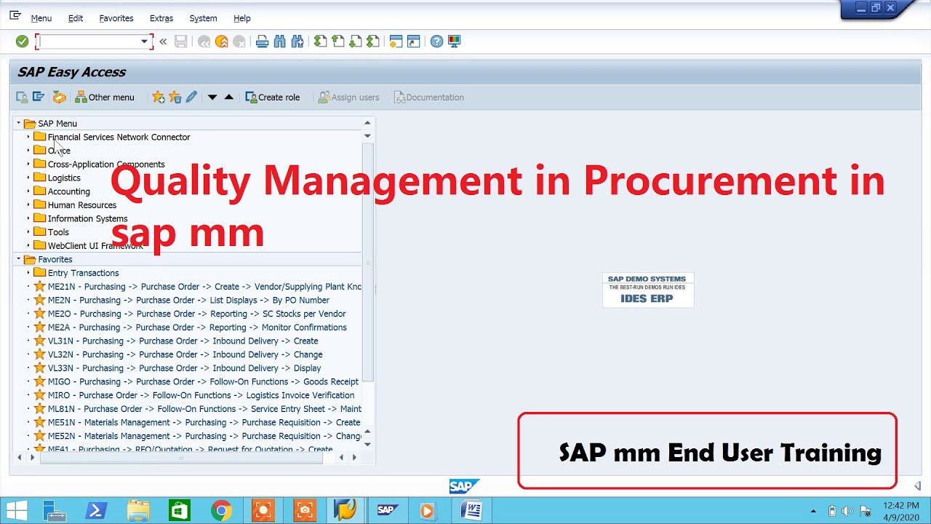This screenshot has width=931, height=524.
Task: Click the Move Favorites Down arrow
Action: tap(212, 97)
